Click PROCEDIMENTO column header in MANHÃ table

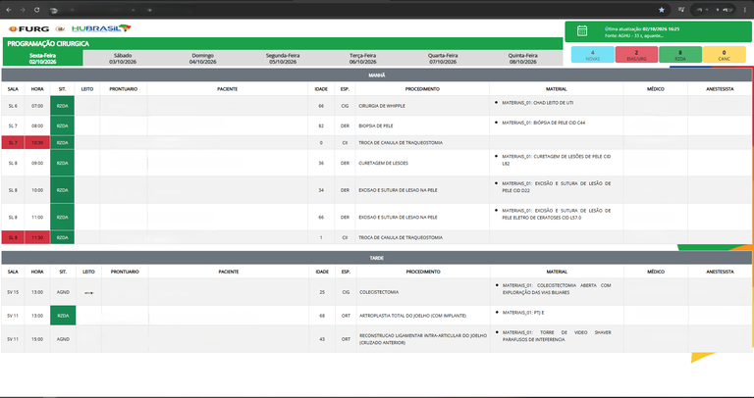pyautogui.click(x=422, y=89)
